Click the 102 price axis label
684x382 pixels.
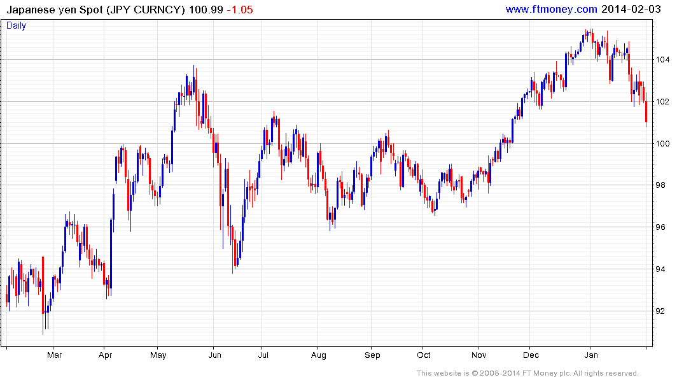click(x=662, y=102)
